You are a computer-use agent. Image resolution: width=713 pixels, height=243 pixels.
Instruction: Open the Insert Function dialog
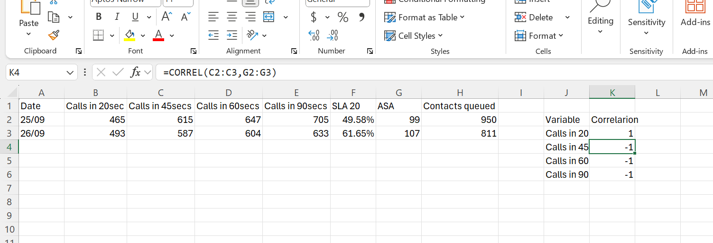(136, 72)
